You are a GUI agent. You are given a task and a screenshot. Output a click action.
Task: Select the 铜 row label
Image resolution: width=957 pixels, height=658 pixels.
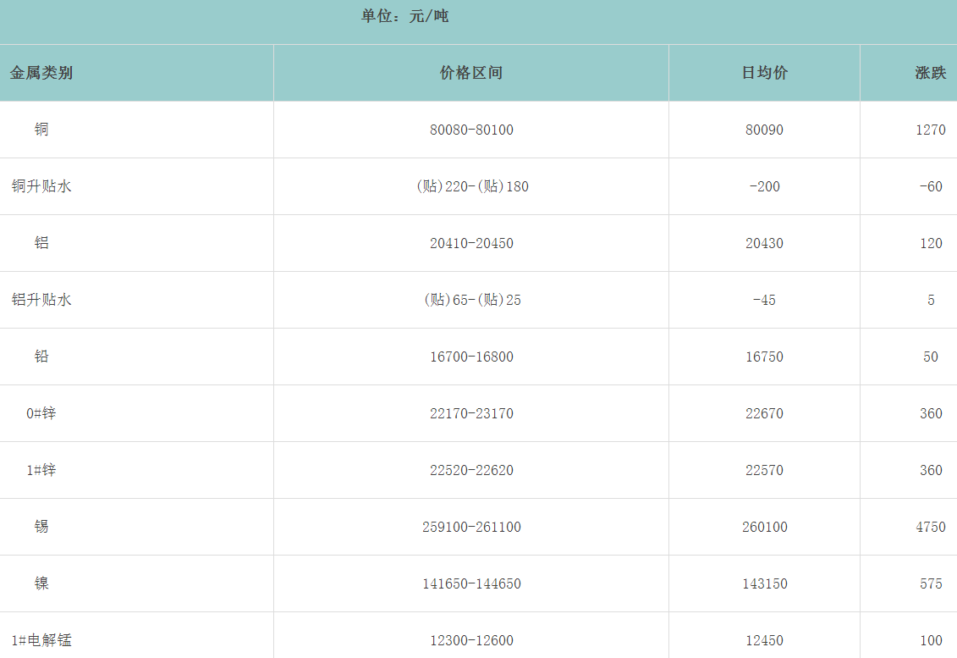41,130
